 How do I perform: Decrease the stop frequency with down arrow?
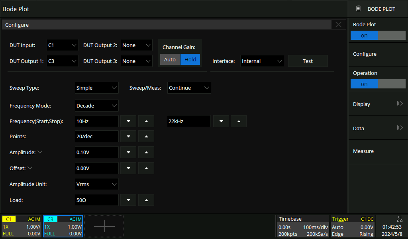pyautogui.click(x=221, y=121)
